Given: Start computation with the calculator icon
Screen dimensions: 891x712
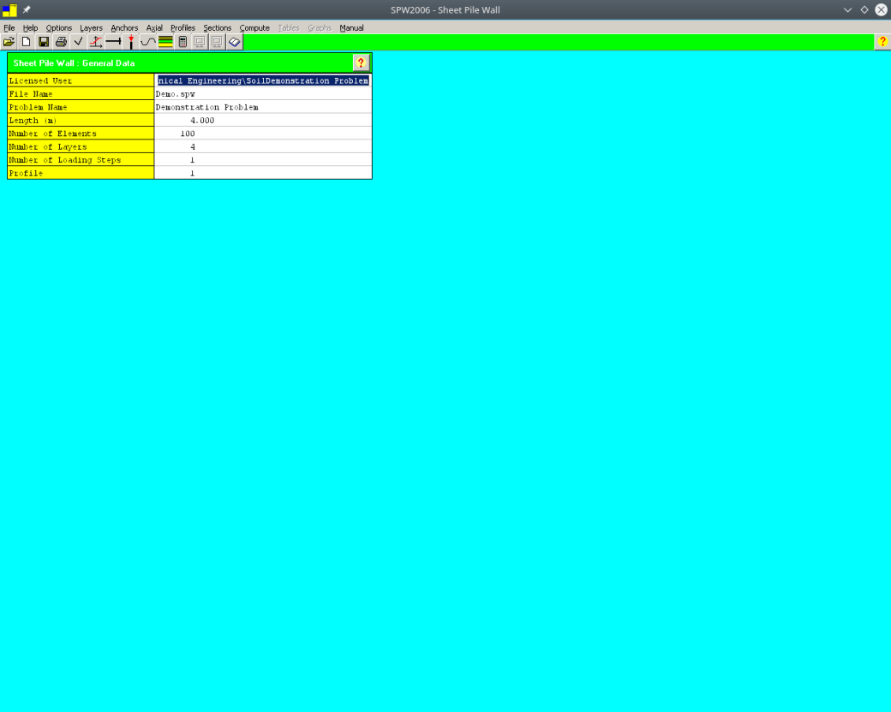Looking at the screenshot, I should point(182,41).
